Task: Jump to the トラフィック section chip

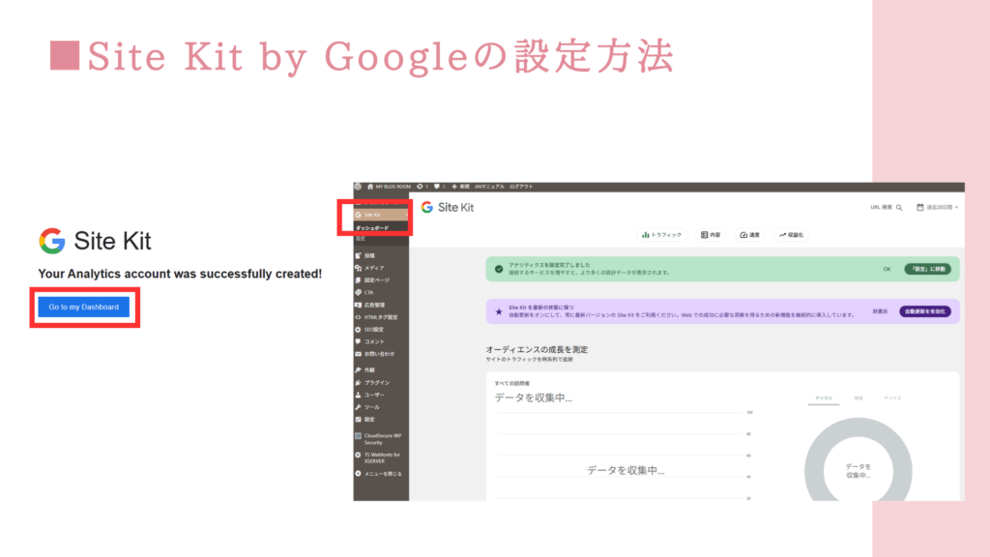Action: click(x=662, y=235)
